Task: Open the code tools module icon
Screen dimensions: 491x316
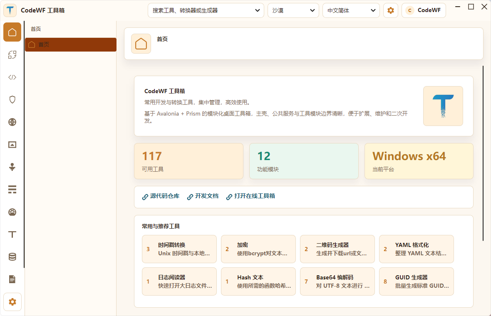Action: tap(12, 77)
